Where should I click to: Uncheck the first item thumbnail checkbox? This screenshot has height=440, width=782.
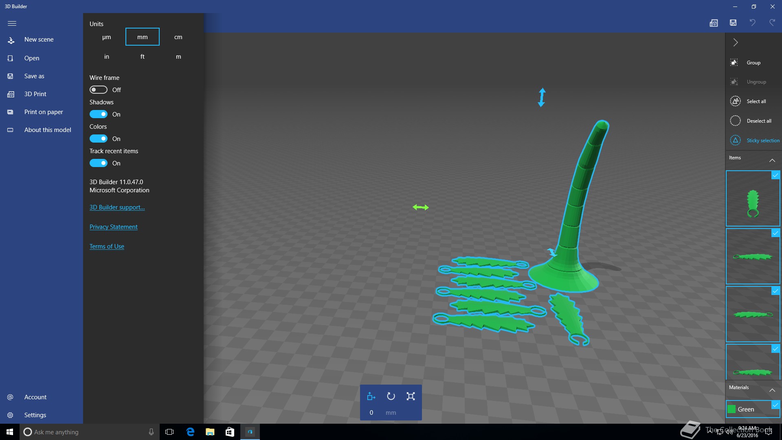pyautogui.click(x=775, y=175)
